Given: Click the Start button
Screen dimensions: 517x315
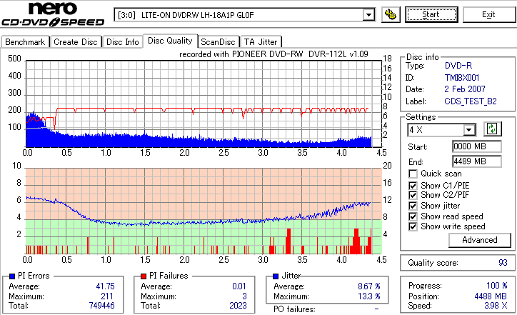Looking at the screenshot, I should point(431,14).
